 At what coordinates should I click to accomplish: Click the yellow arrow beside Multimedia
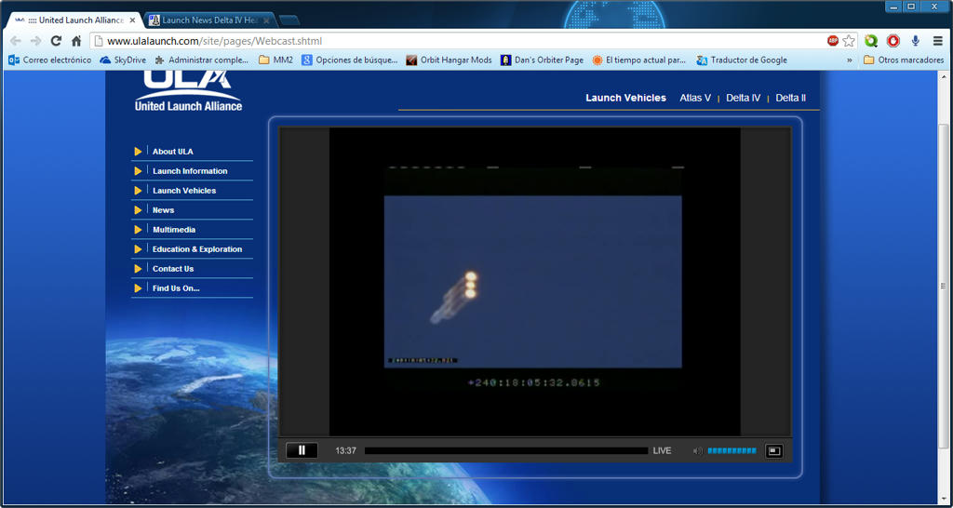pos(138,230)
